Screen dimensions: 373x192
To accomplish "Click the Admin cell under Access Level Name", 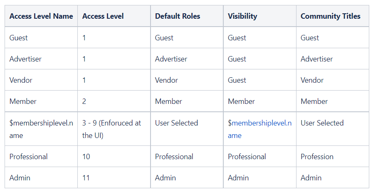I will point(20,178).
